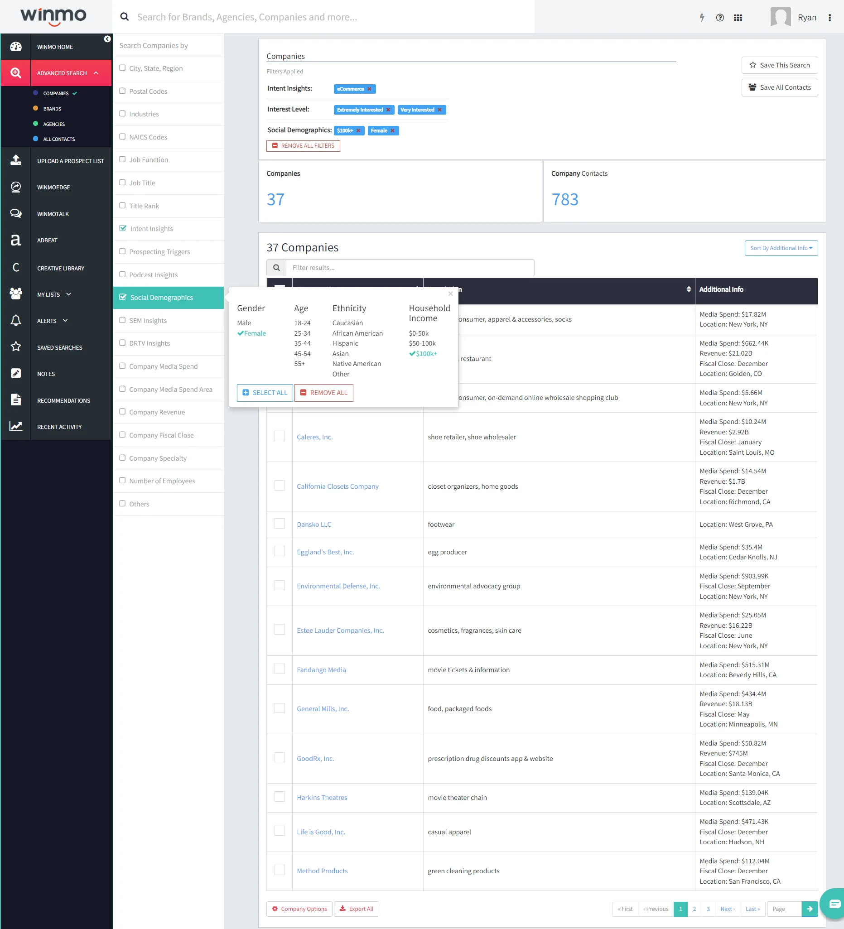
Task: Click the Advanced Search magnifier icon
Action: 16,73
